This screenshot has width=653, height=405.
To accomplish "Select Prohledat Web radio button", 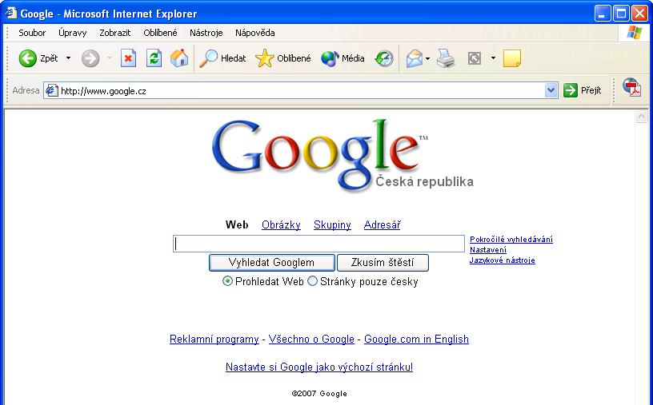I will tap(227, 281).
